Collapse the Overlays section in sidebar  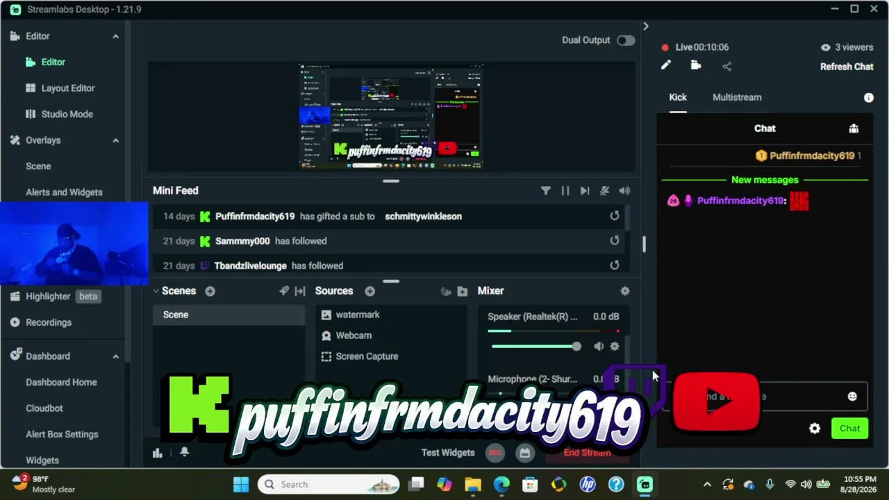pos(115,140)
